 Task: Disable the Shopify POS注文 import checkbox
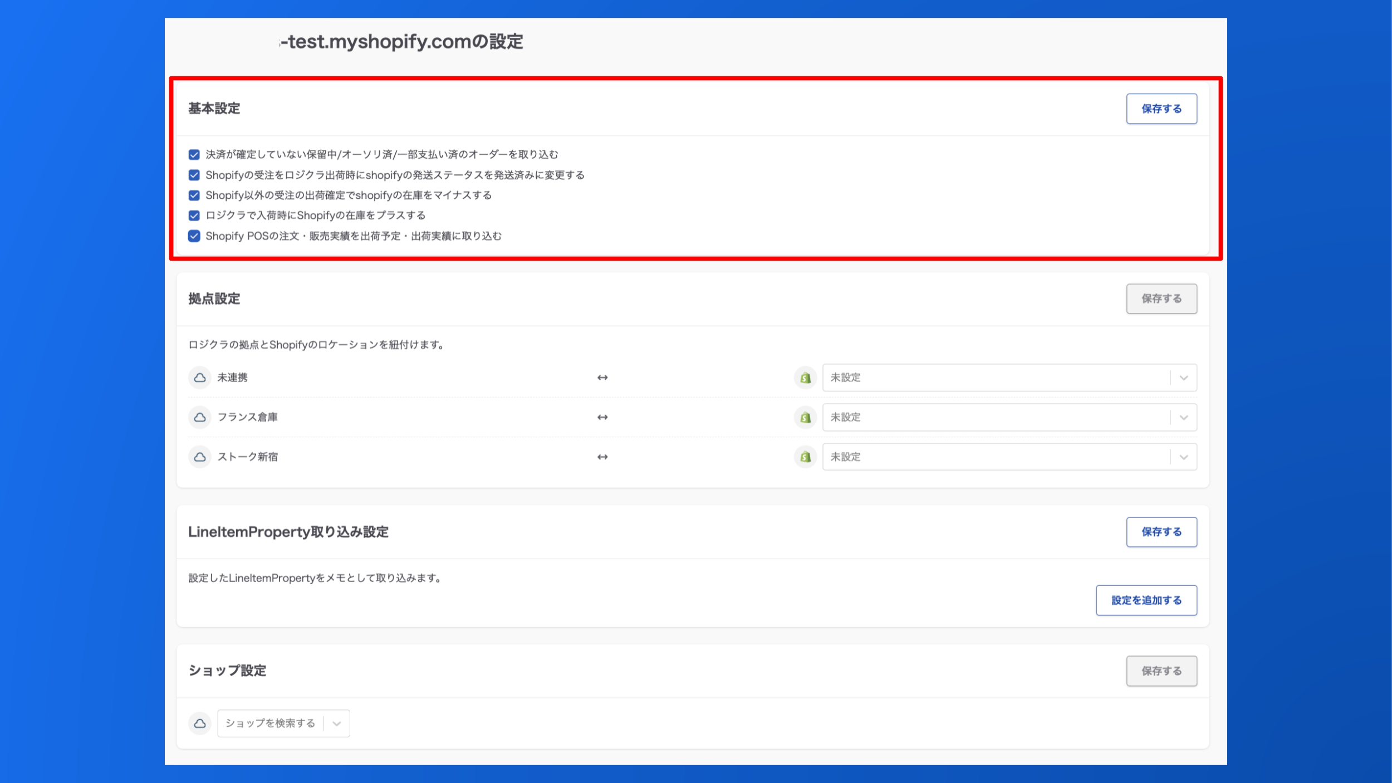point(194,236)
